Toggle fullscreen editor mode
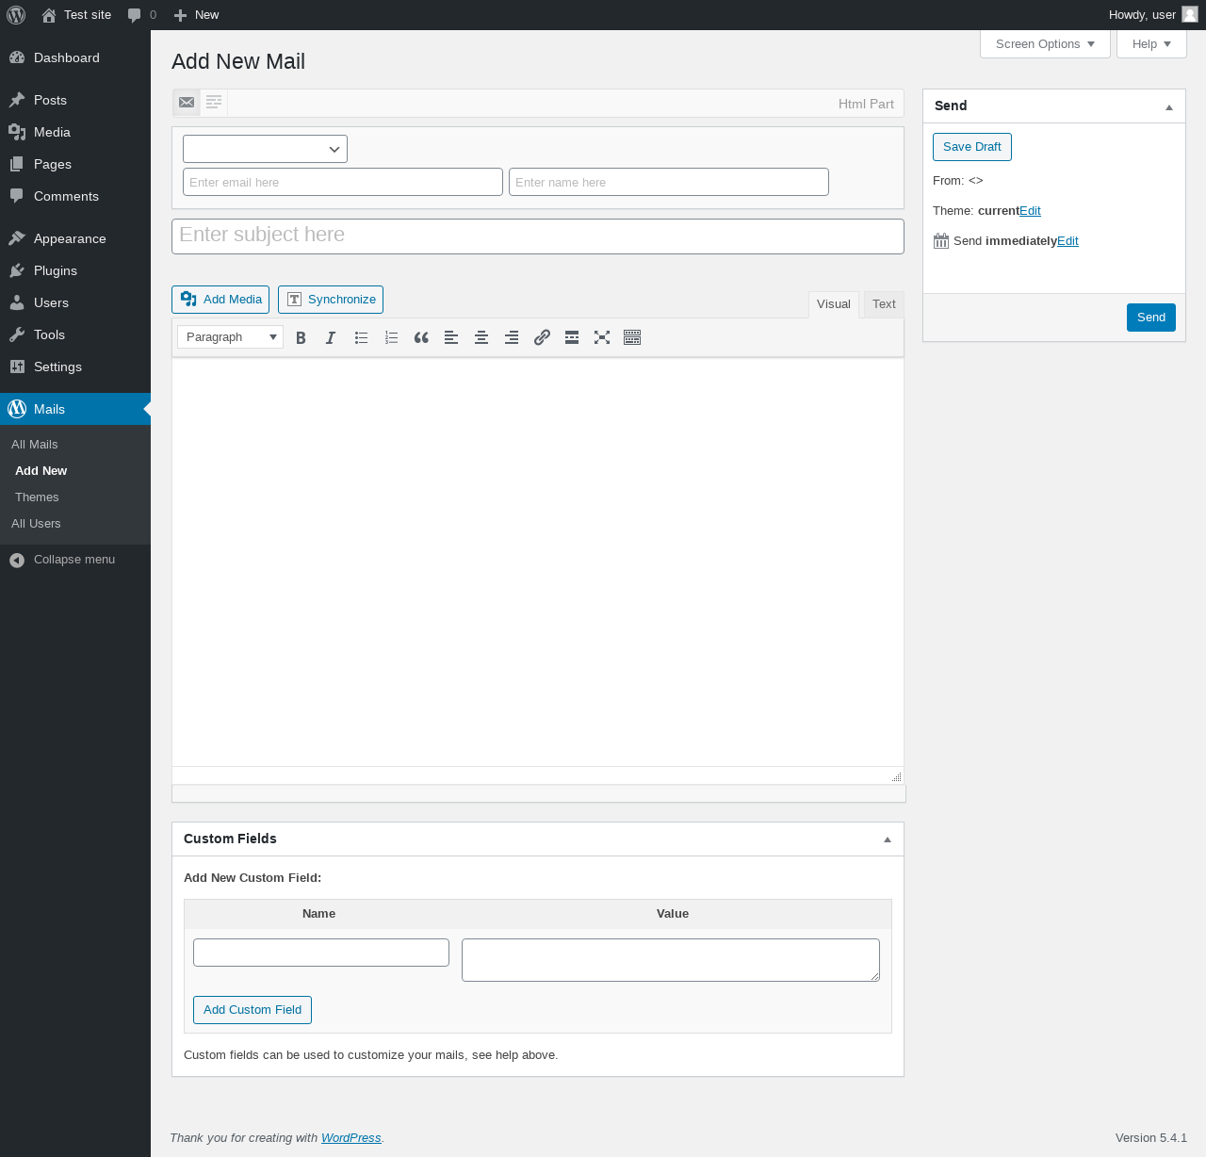This screenshot has height=1157, width=1206. [602, 337]
